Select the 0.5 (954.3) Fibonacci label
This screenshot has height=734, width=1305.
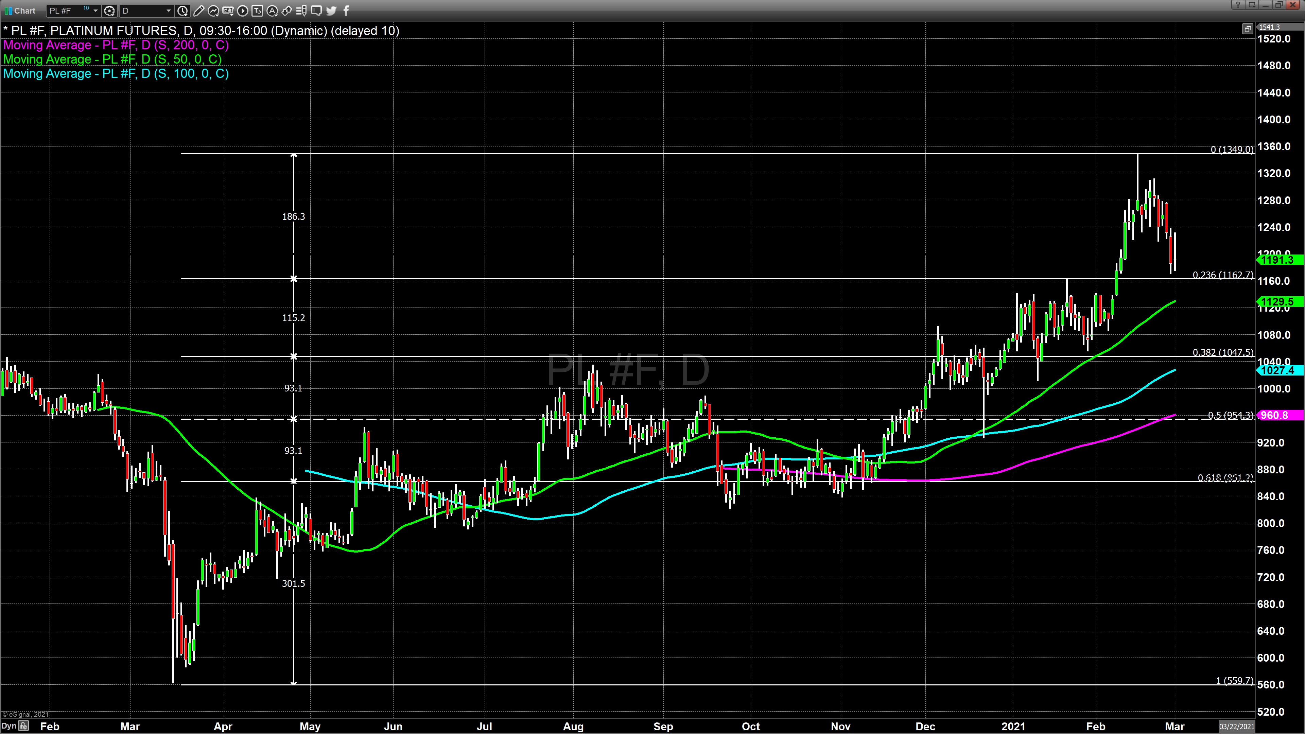pos(1231,415)
